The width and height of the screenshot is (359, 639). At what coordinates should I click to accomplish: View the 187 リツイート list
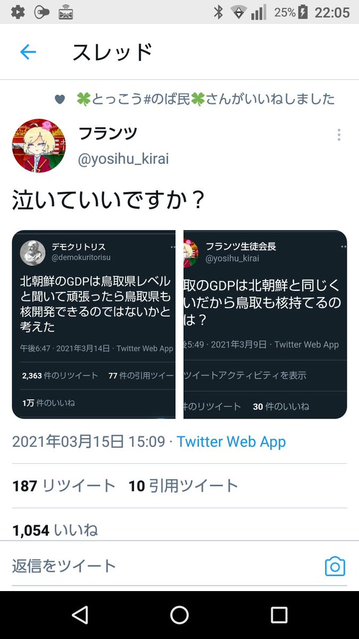coord(64,486)
